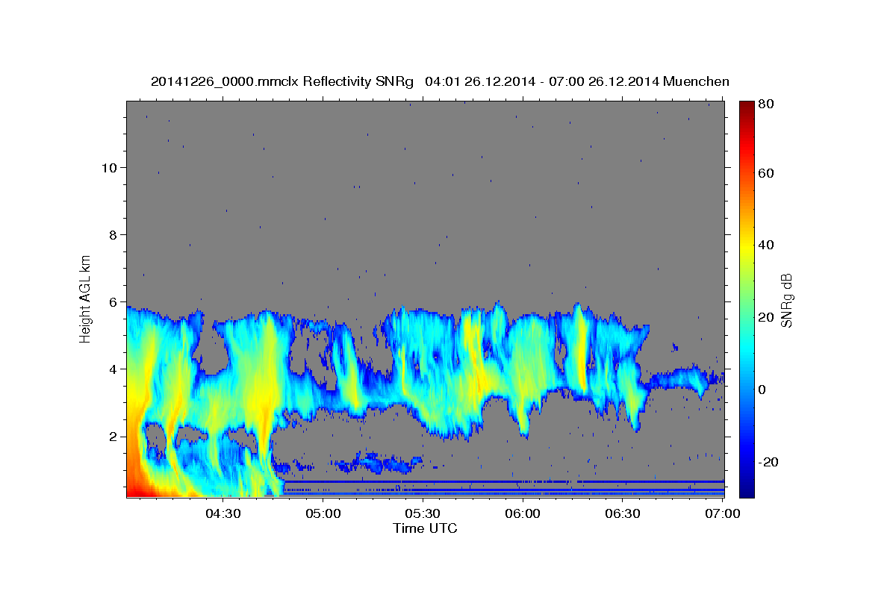Click the height tick label 4

114,369
